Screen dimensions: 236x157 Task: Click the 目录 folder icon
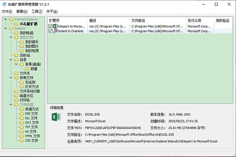(x=16, y=60)
